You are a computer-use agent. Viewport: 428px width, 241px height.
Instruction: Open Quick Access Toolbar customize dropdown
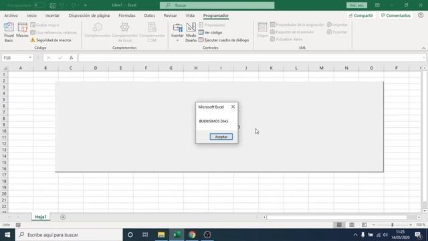[85, 5]
